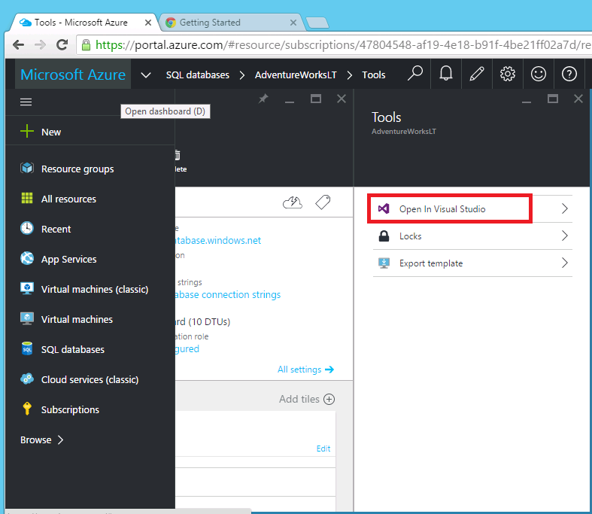Screen dimensions: 592x514
Task: Click Cloud services (classic) gear-cloud icon
Action: click(27, 379)
